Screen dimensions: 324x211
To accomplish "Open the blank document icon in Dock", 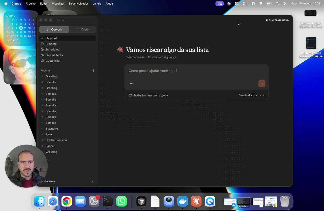I will point(155,202).
